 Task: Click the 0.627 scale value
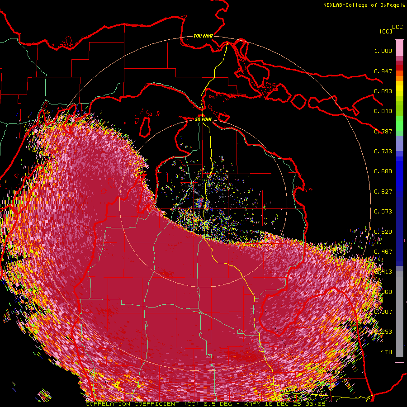pyautogui.click(x=383, y=192)
